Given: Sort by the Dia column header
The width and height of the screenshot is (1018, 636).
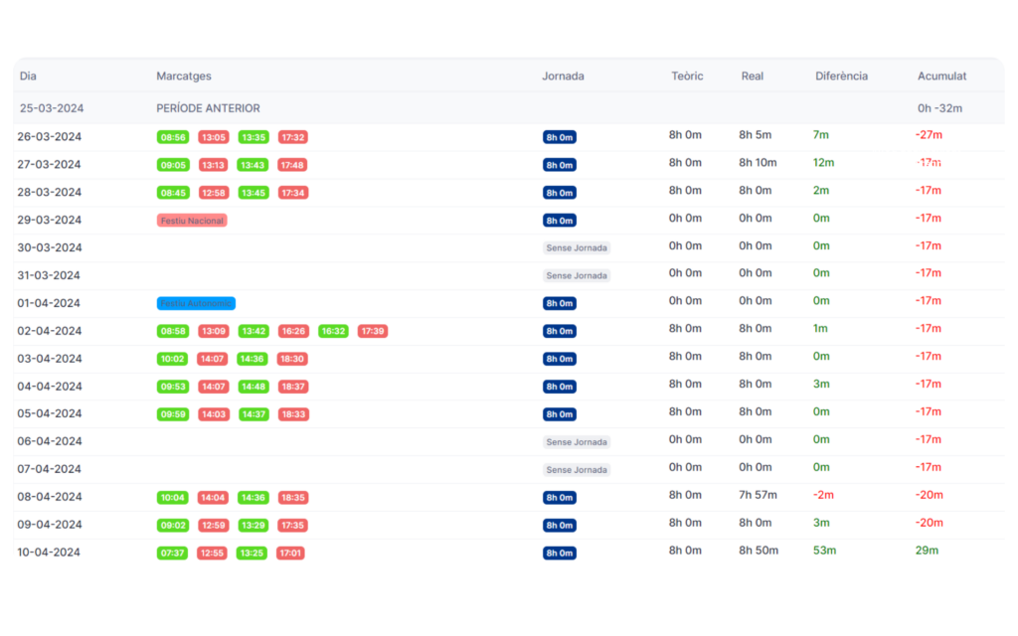Looking at the screenshot, I should [x=28, y=76].
